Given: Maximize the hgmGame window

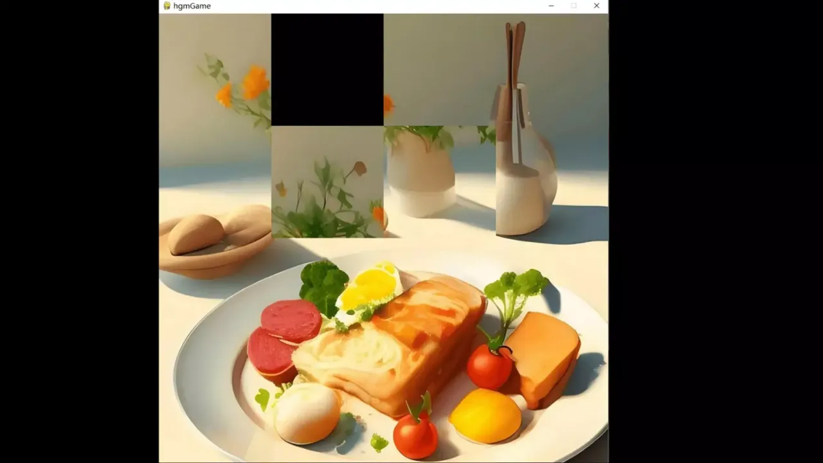Looking at the screenshot, I should [574, 6].
